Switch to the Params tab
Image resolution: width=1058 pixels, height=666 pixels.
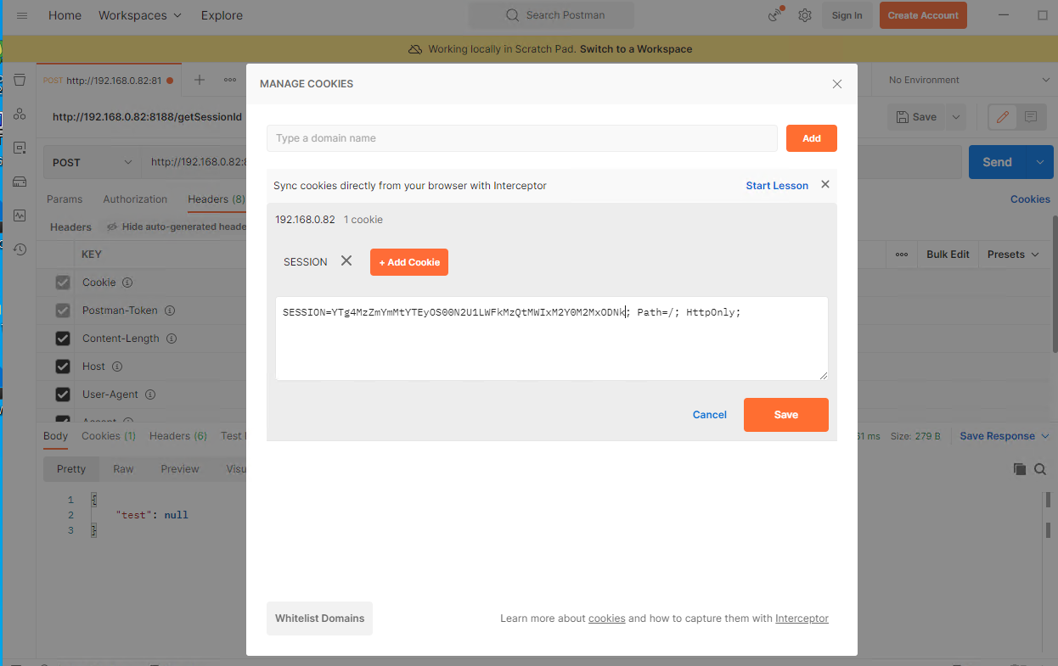point(65,199)
